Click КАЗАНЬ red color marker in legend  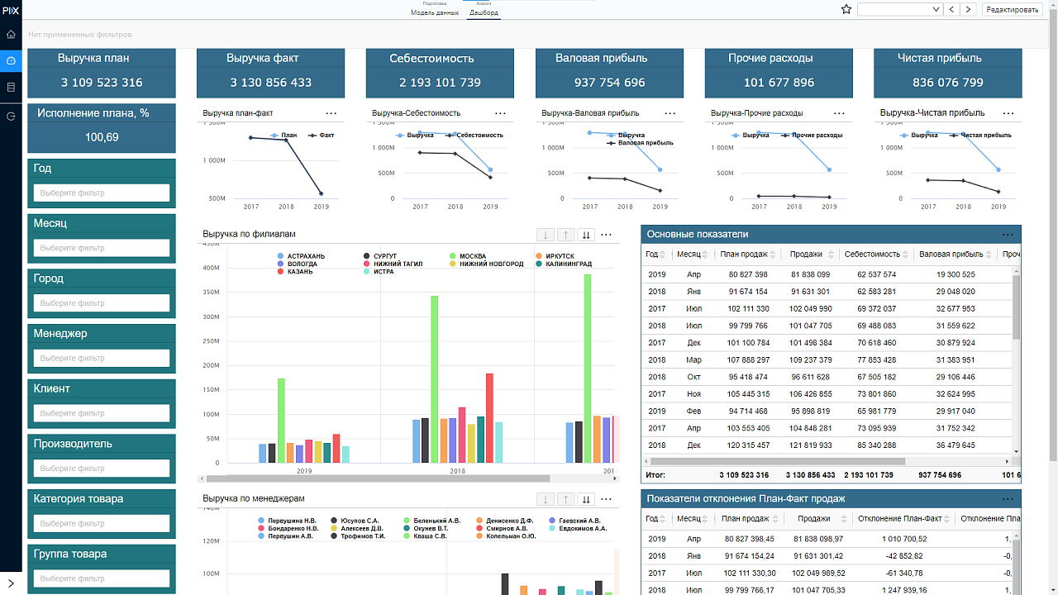point(281,272)
